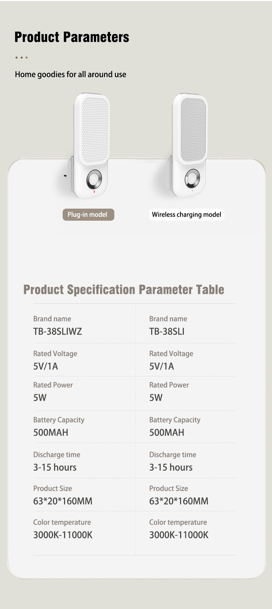Click the plug prong on the plug-in lamp
This screenshot has height=609, width=272.
pos(66,177)
